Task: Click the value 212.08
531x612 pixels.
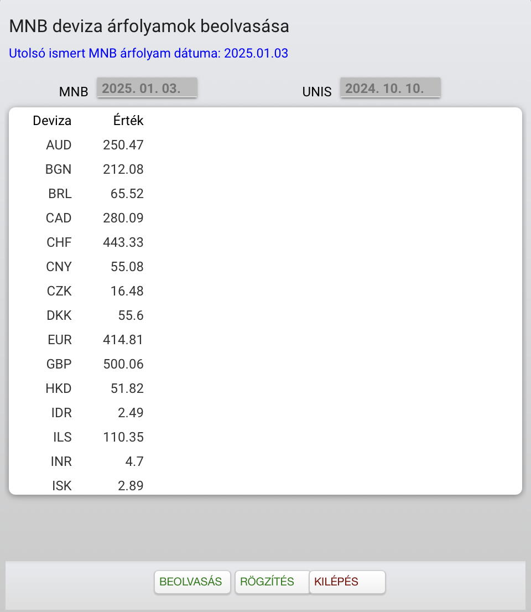Action: [x=123, y=169]
